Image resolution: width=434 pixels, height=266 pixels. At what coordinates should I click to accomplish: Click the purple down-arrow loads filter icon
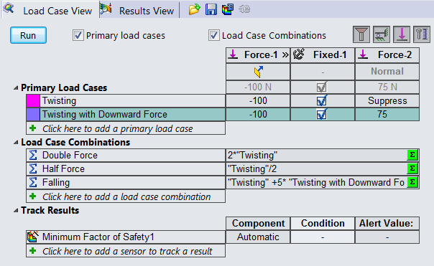(402, 34)
